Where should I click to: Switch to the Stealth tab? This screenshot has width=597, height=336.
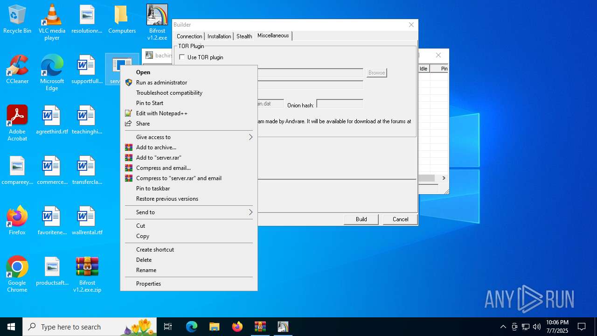(x=244, y=36)
